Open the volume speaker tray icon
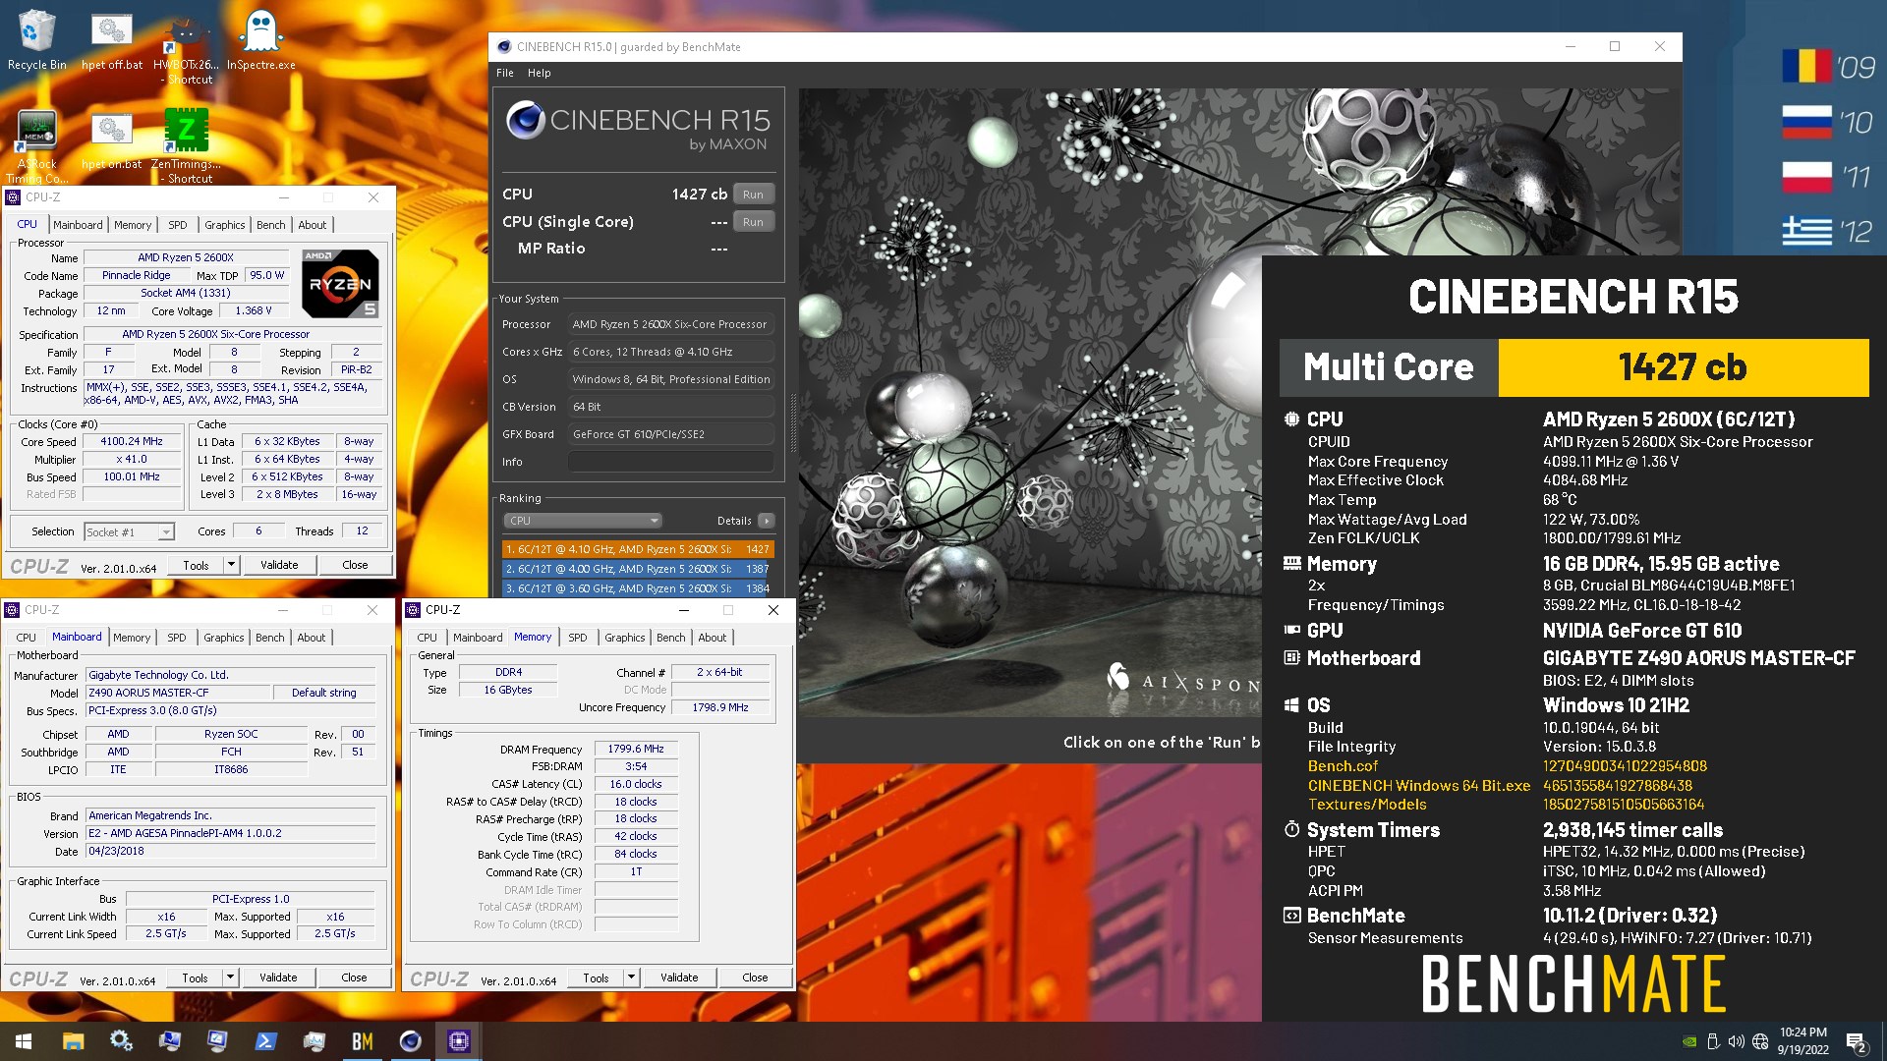 [x=1737, y=1041]
